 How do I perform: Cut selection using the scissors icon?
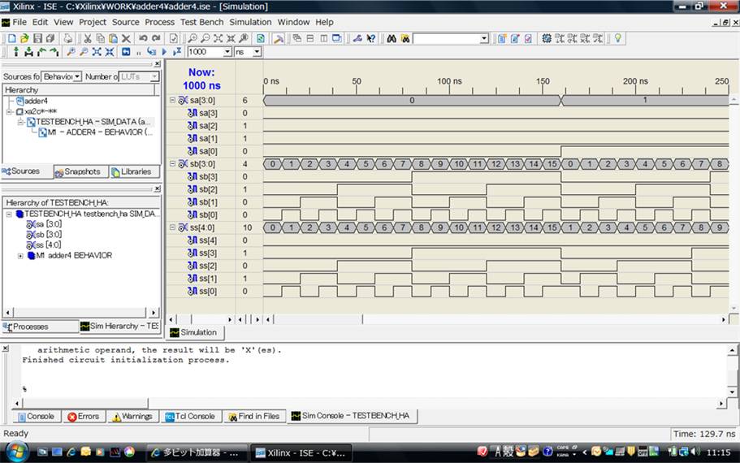pyautogui.click(x=87, y=39)
